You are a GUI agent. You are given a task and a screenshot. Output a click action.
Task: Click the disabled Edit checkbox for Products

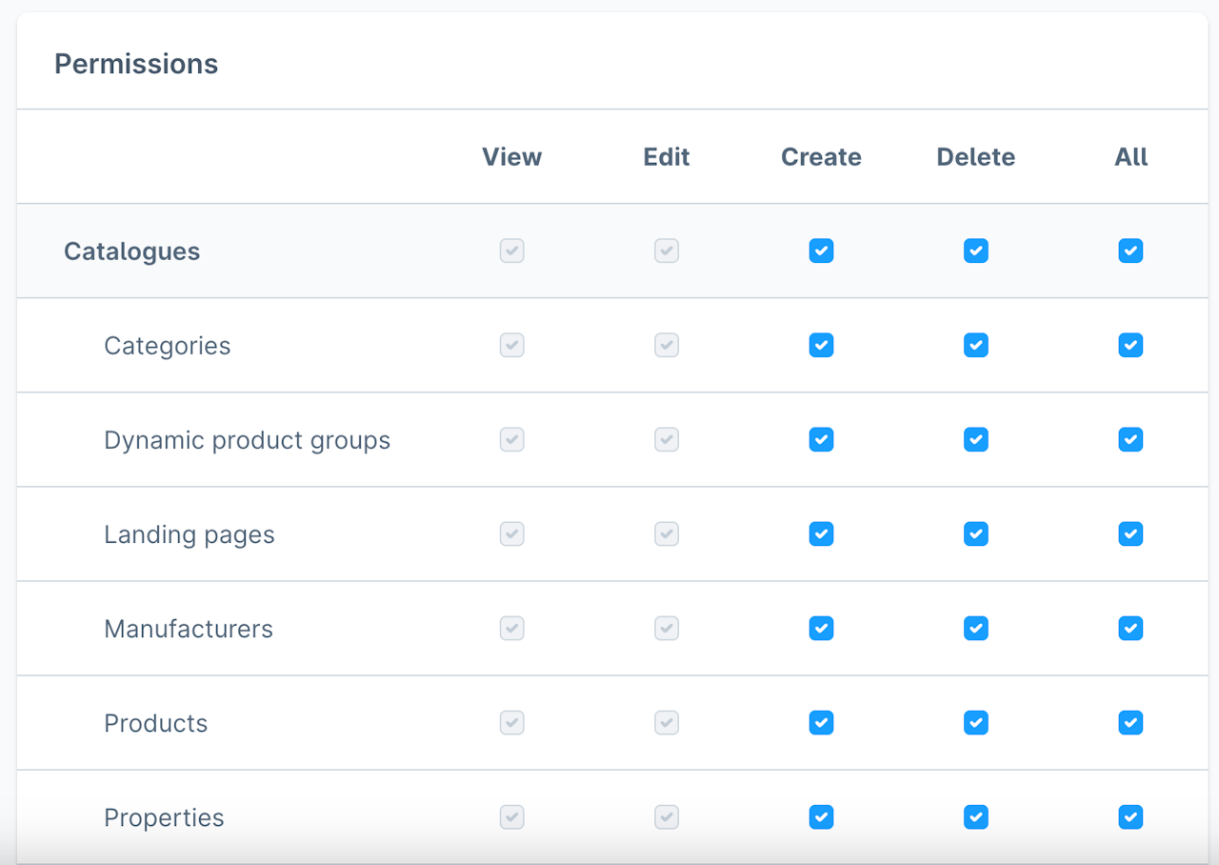[667, 722]
